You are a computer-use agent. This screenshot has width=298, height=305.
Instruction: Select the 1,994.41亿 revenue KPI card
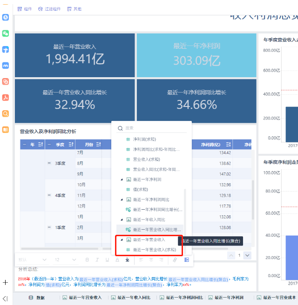click(x=75, y=55)
